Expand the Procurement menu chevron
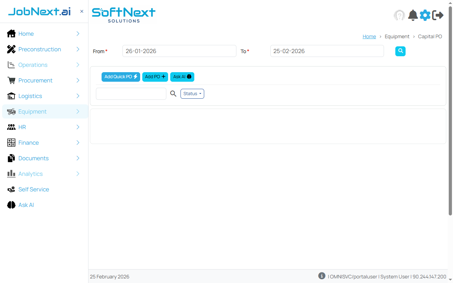The width and height of the screenshot is (453, 283). click(78, 80)
